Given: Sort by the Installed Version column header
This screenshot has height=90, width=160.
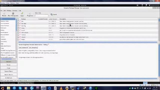Looking at the screenshot, I should (43, 19).
